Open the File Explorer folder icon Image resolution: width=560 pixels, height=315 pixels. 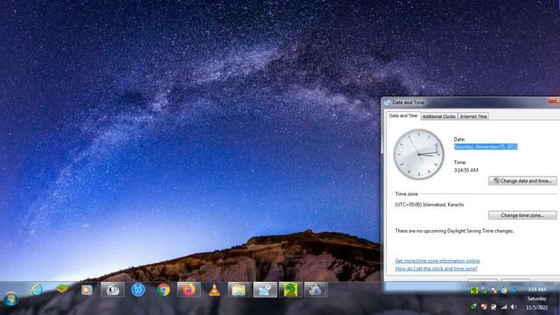click(x=239, y=290)
